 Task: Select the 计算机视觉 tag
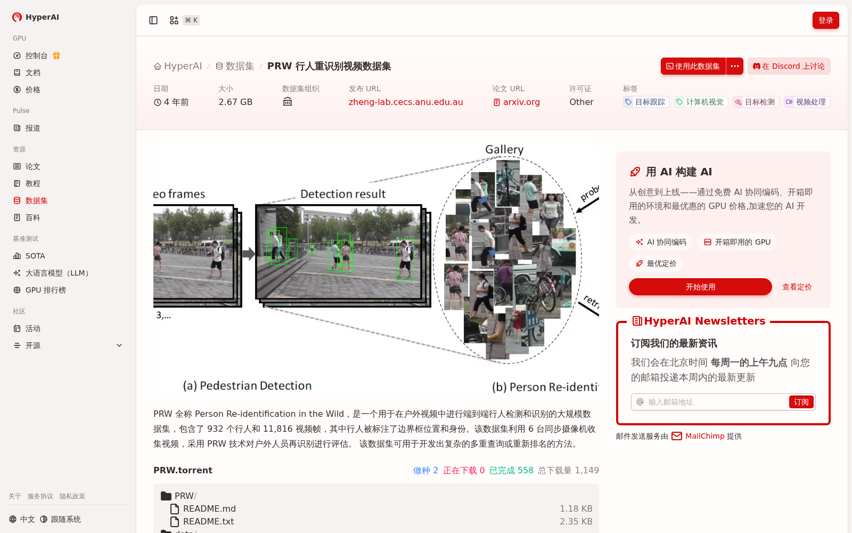(701, 102)
